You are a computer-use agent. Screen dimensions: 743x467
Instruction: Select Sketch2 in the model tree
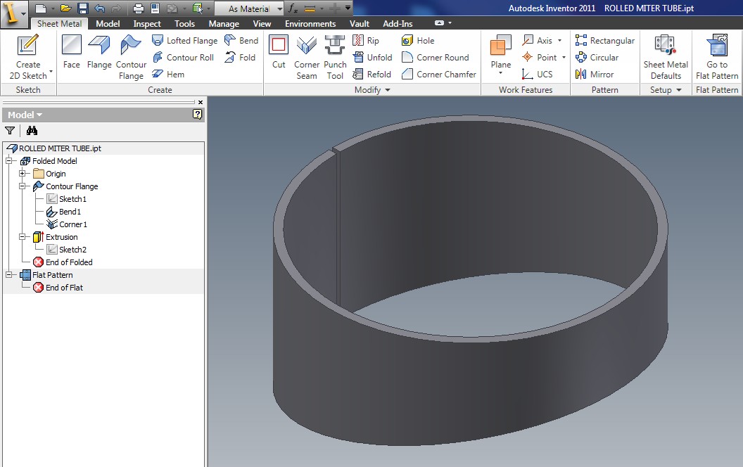(72, 250)
